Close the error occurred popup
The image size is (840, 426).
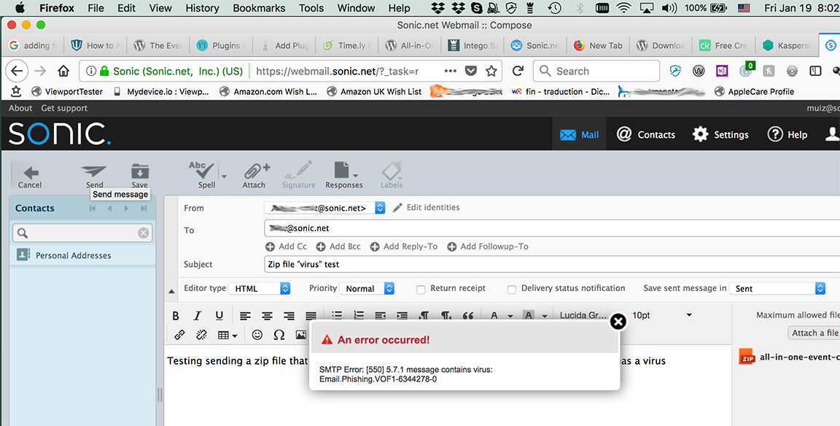click(618, 321)
